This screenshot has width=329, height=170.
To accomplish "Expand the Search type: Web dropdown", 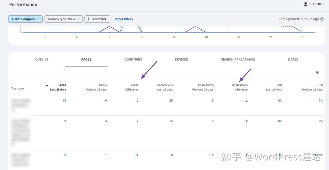I will click(63, 19).
